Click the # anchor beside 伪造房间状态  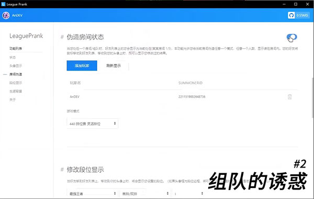tap(62, 37)
